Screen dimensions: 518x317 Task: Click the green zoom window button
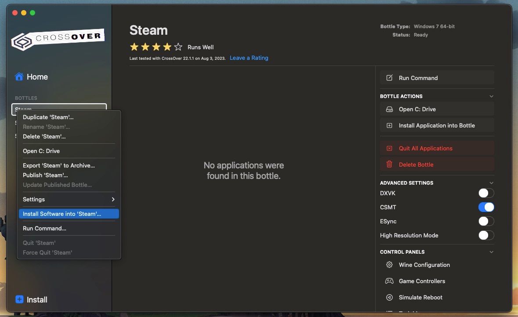(x=33, y=13)
